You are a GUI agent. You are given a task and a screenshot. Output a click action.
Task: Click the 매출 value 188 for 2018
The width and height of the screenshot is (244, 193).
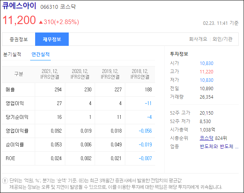(148, 89)
